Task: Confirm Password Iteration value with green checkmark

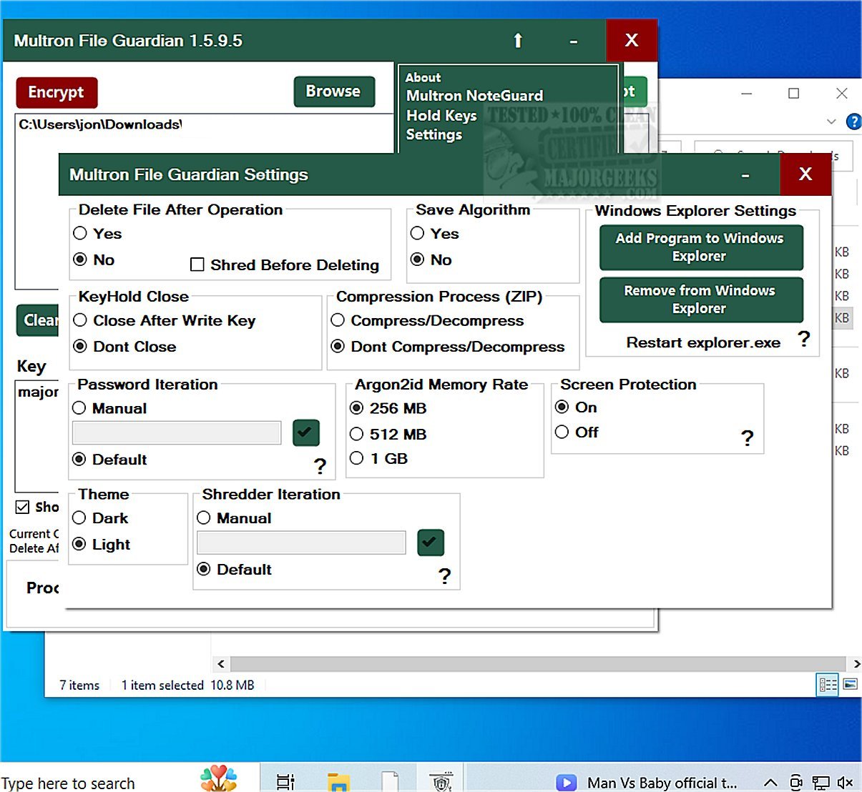Action: [x=305, y=432]
